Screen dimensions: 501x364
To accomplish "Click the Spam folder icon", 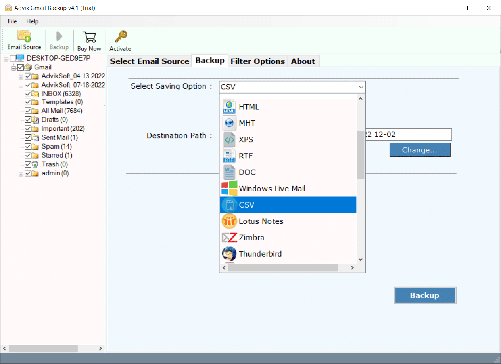I will pyautogui.click(x=35, y=147).
